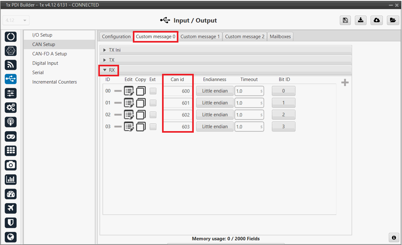Click the Bit ID button labeled 3

click(x=283, y=127)
